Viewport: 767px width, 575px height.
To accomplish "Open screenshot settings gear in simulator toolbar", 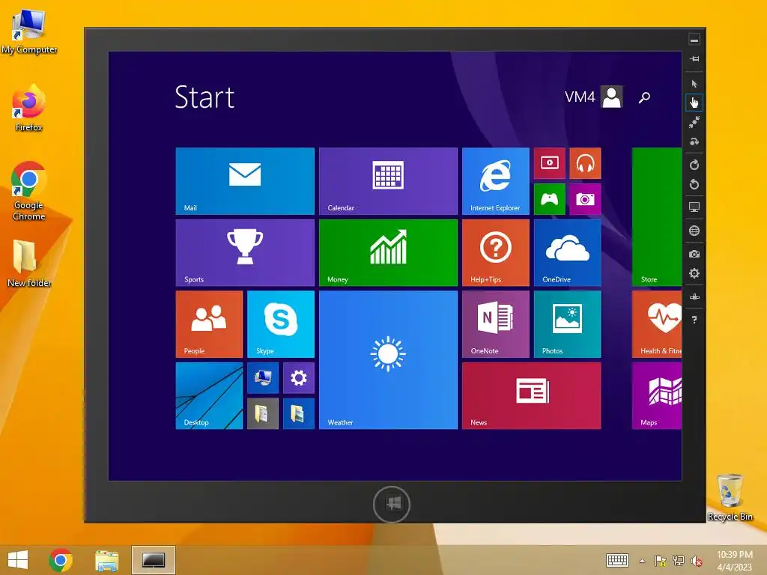I will click(694, 273).
